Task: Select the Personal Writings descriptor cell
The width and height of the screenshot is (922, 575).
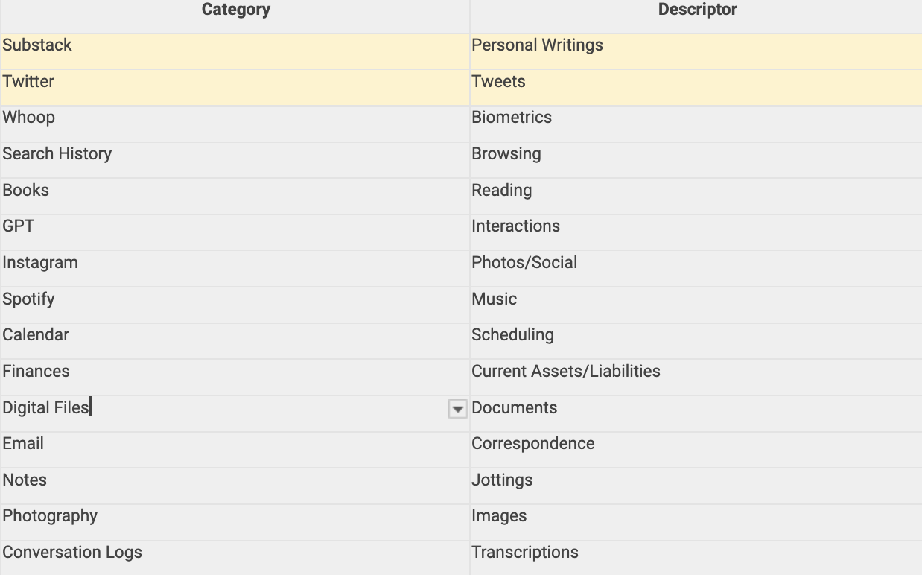Action: coord(537,45)
